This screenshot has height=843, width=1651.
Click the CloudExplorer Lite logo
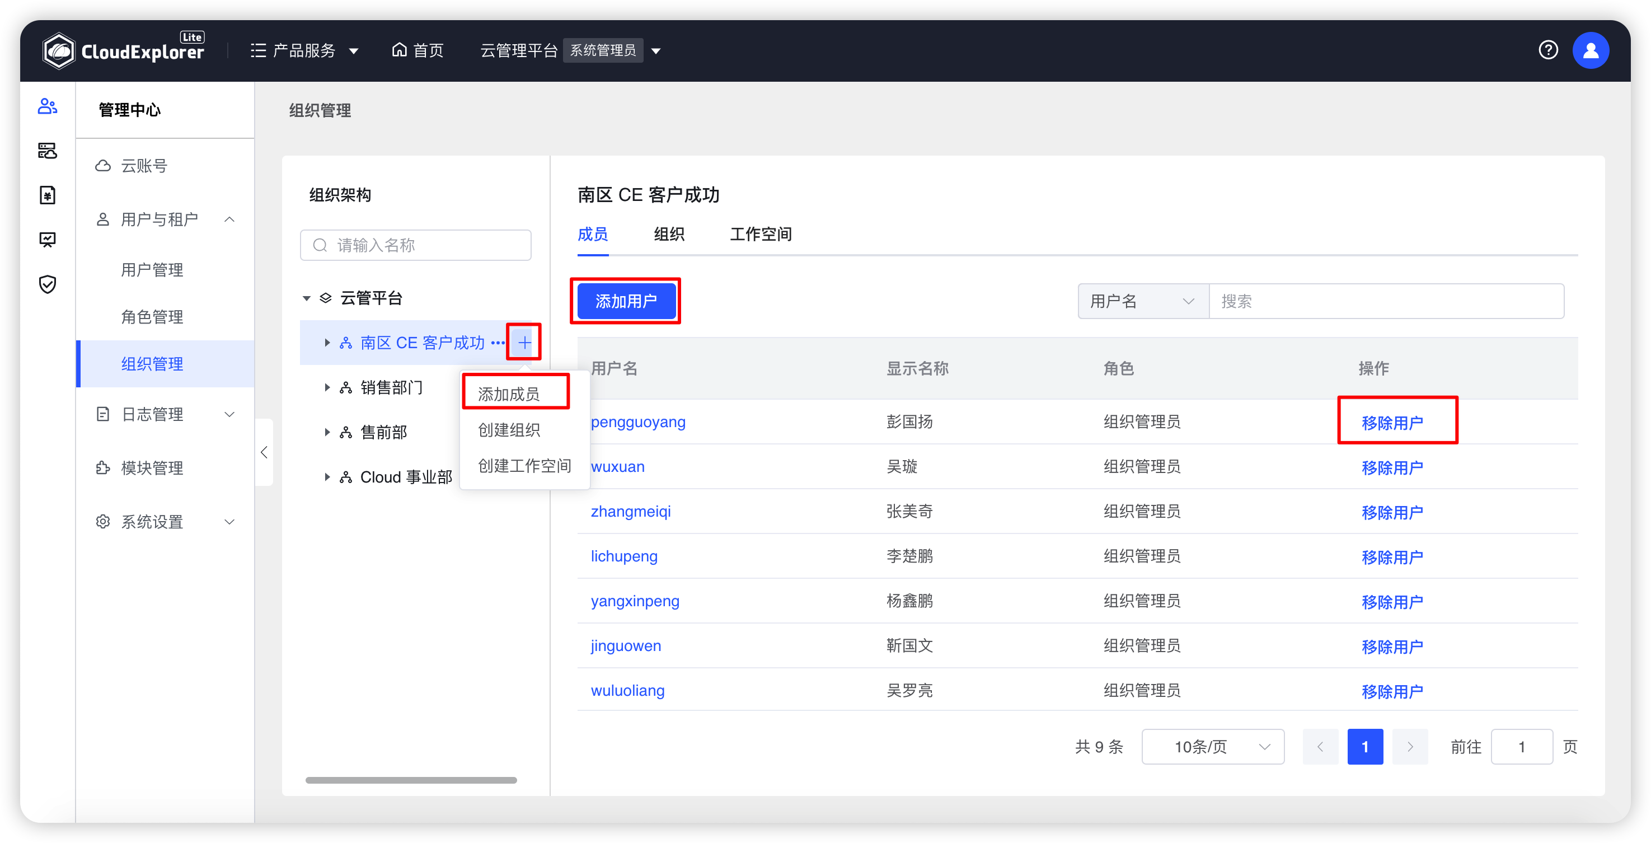coord(123,50)
